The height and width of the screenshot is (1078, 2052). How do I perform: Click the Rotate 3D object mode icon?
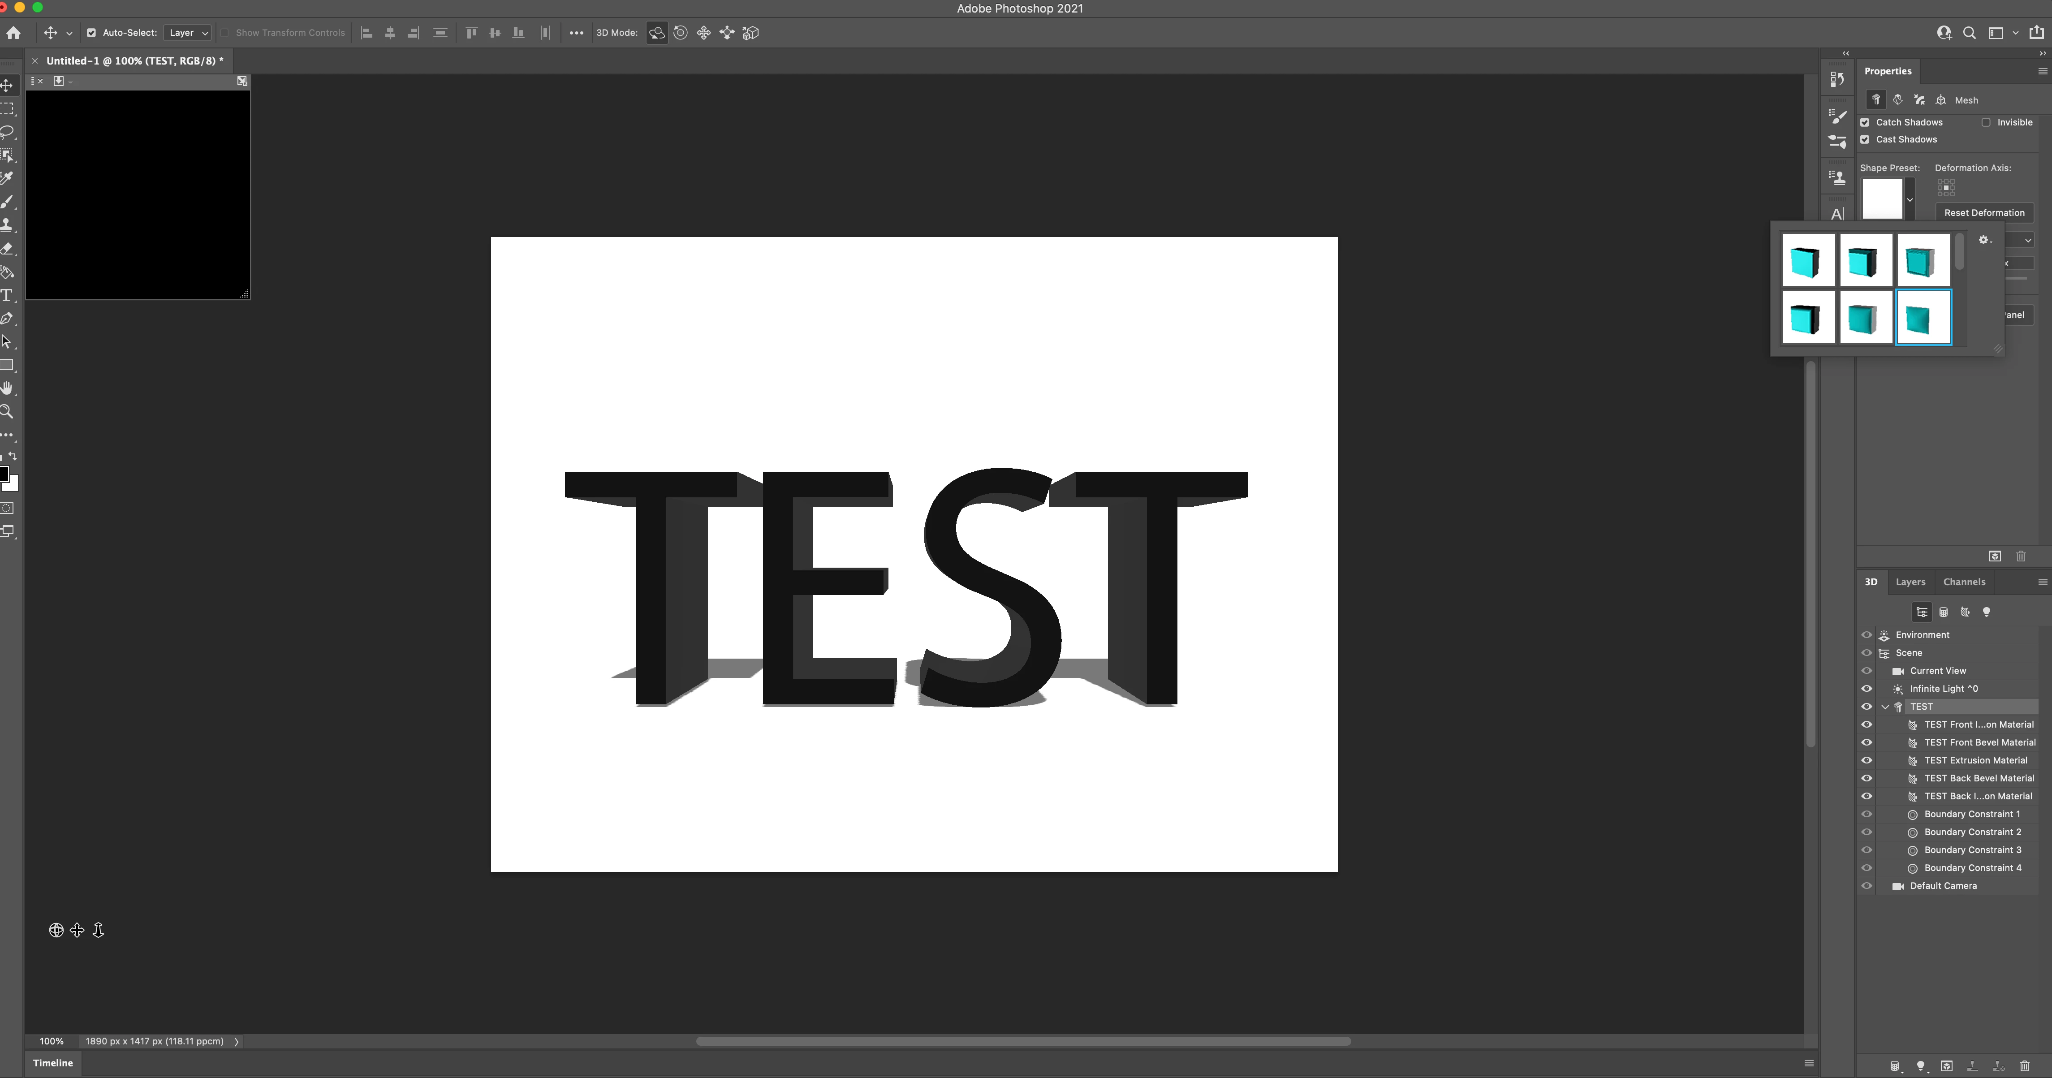[x=656, y=33]
